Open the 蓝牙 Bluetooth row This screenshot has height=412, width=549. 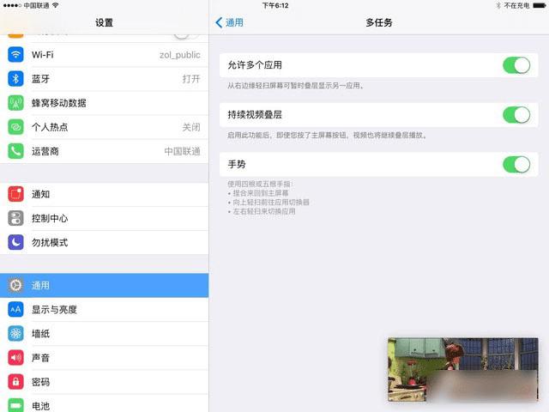[x=104, y=79]
